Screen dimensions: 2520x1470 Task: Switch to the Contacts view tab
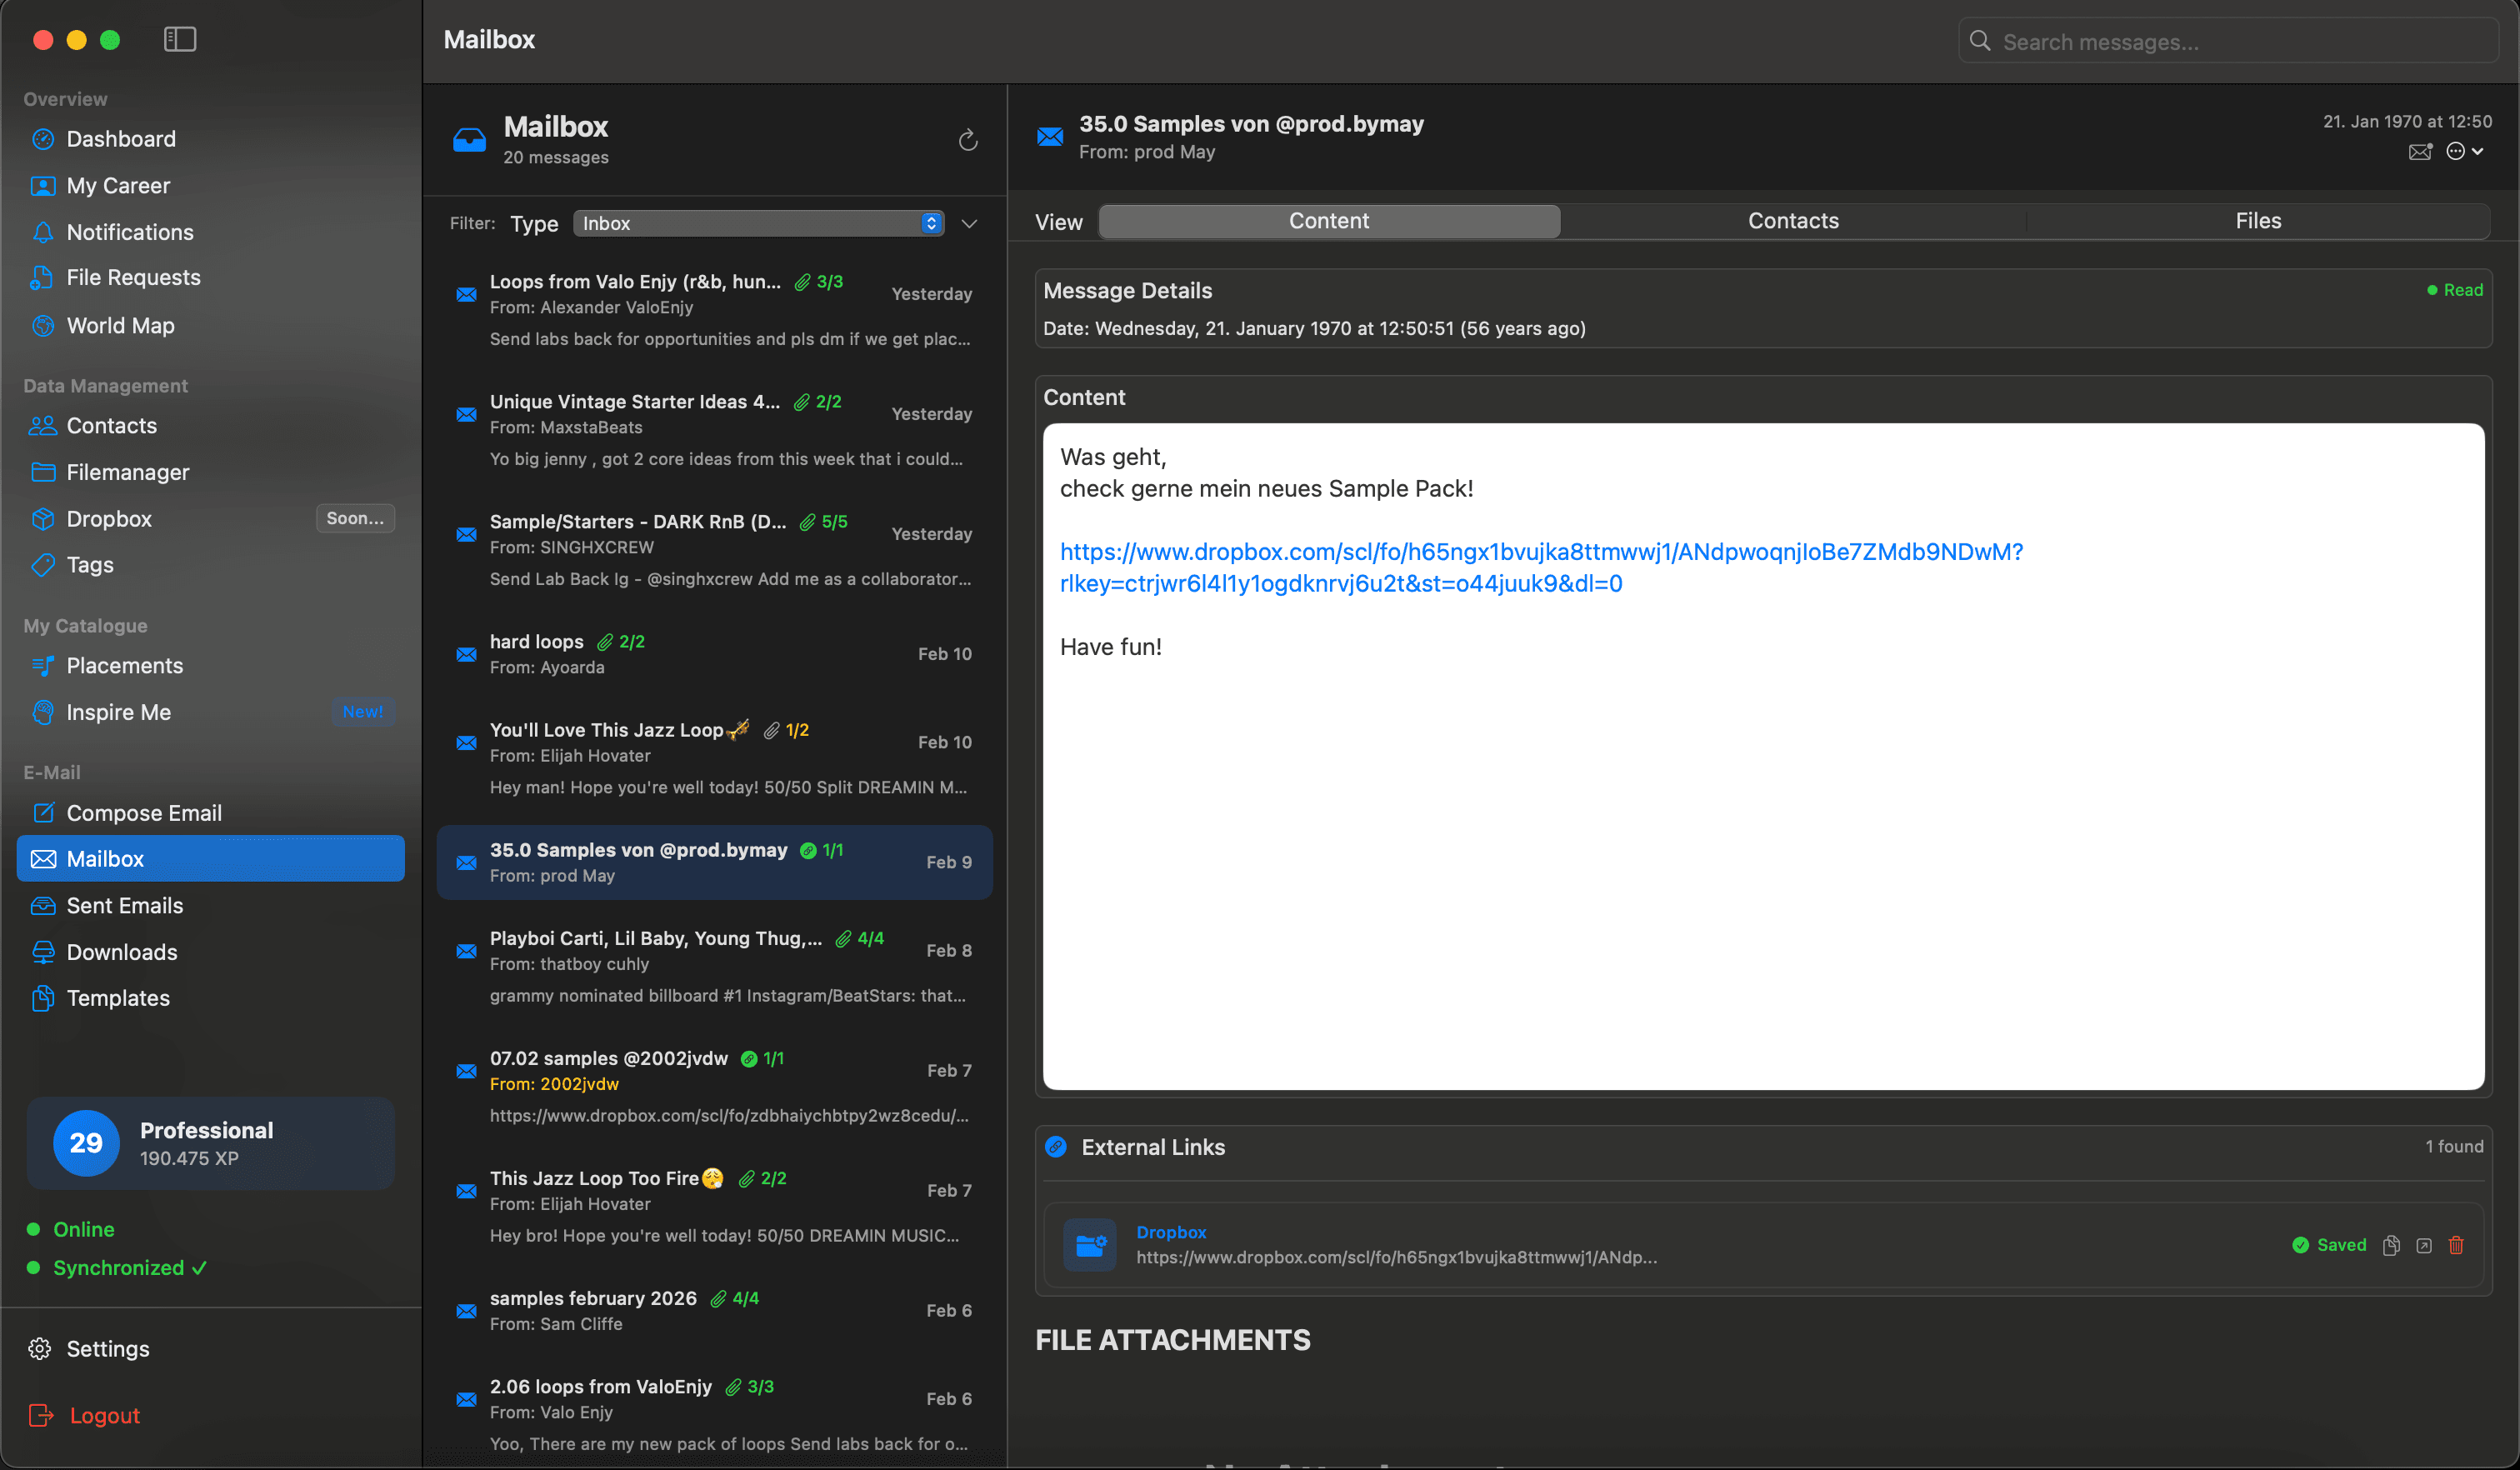click(x=1792, y=220)
